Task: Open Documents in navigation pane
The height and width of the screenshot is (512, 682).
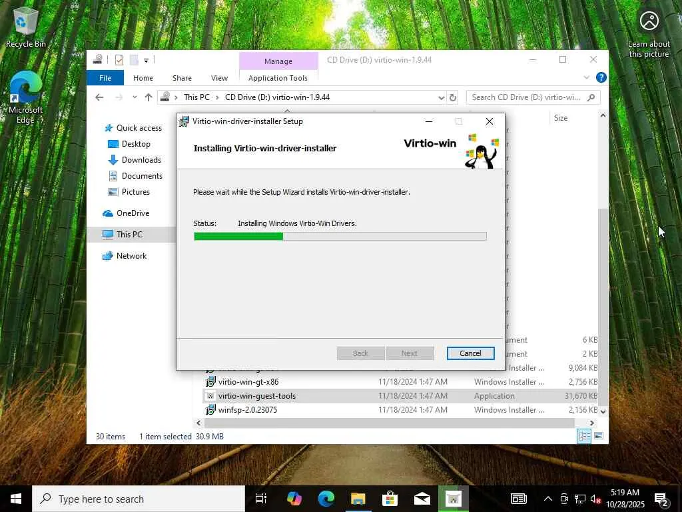Action: point(135,176)
